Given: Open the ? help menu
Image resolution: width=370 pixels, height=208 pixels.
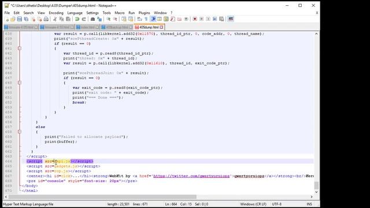Looking at the screenshot, I should 171,13.
